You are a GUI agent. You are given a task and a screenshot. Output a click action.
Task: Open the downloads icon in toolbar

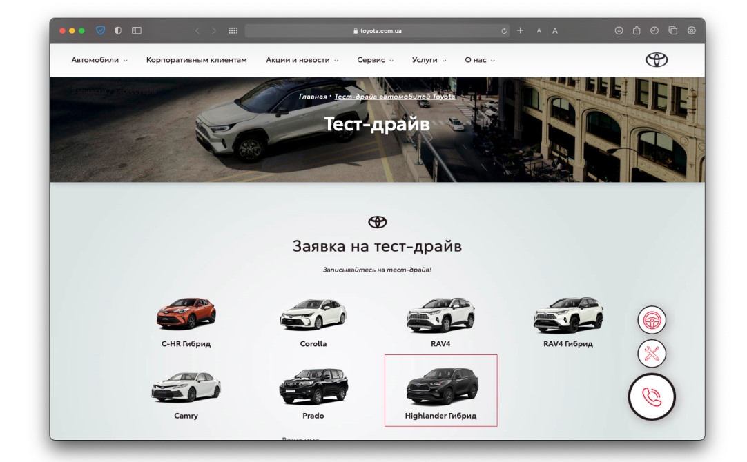(x=619, y=30)
